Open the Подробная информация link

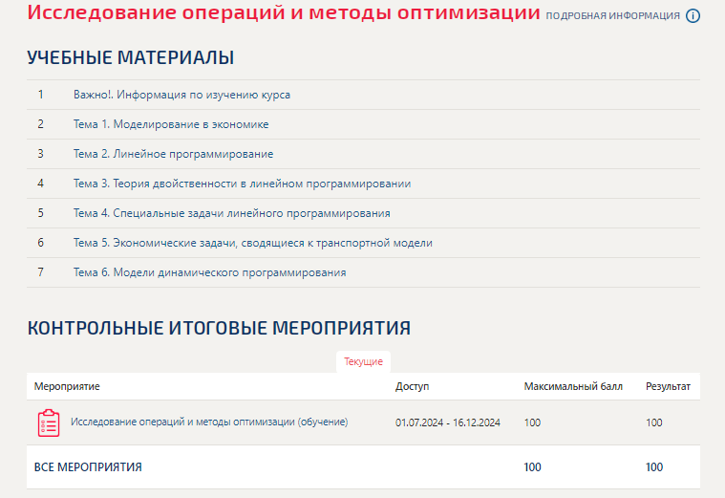pyautogui.click(x=612, y=16)
